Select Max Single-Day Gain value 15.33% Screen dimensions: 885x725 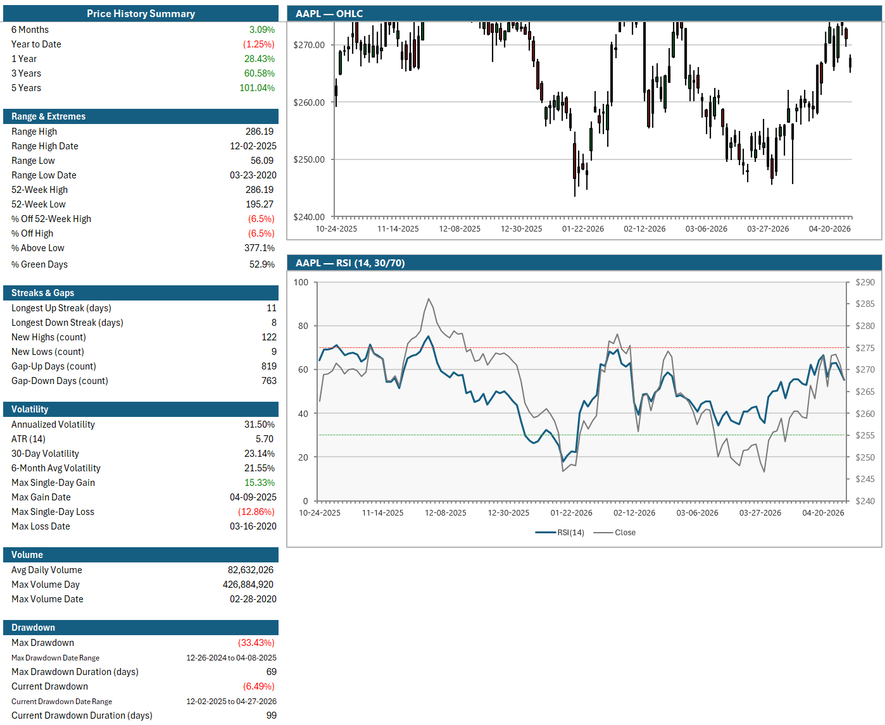[x=260, y=483]
